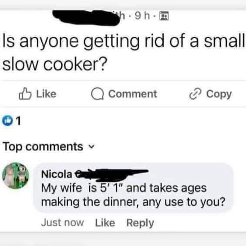Click the chain link Copy icon
Image resolution: width=246 pixels, height=246 pixels.
(x=195, y=94)
